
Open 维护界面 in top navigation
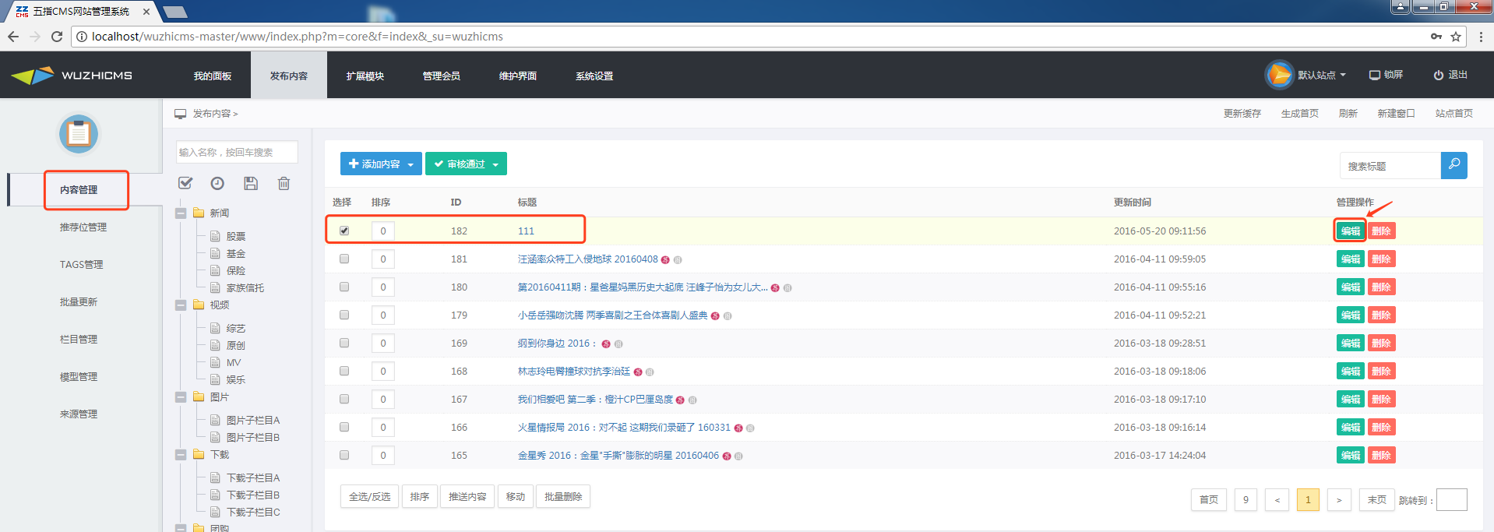coord(518,76)
